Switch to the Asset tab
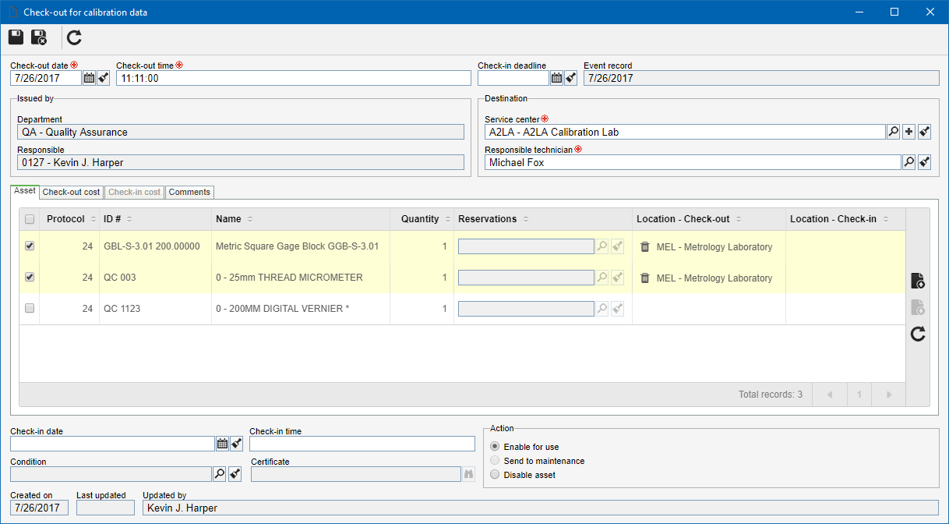The width and height of the screenshot is (949, 524). [x=25, y=191]
